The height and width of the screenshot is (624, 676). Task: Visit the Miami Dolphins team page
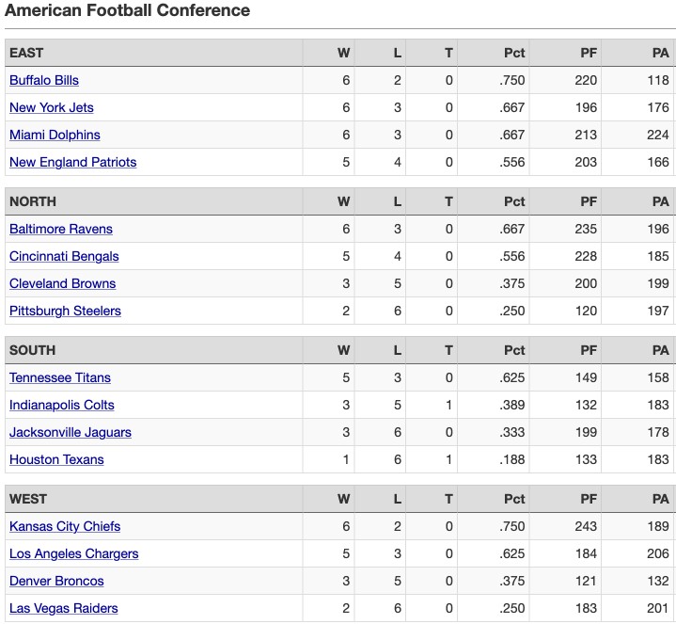[55, 135]
